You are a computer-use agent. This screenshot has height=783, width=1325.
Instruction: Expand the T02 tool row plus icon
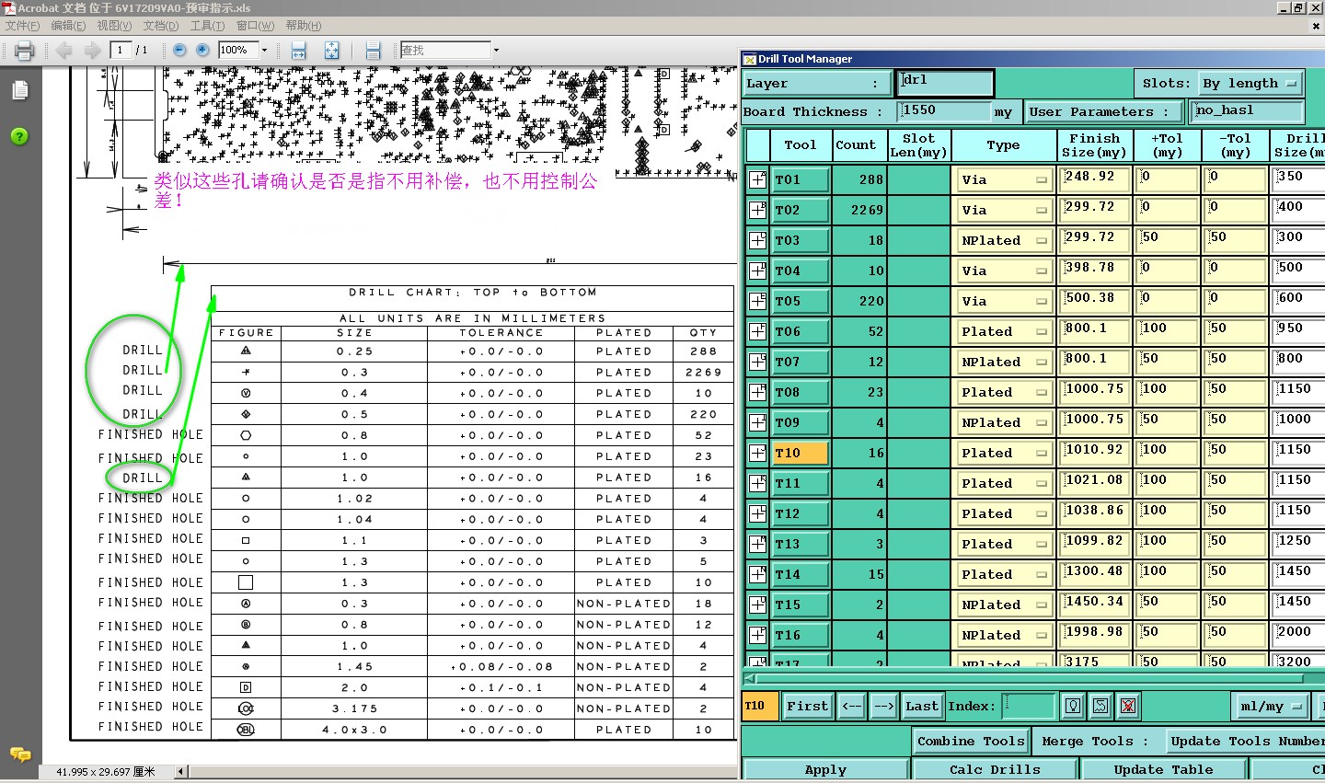pos(757,210)
